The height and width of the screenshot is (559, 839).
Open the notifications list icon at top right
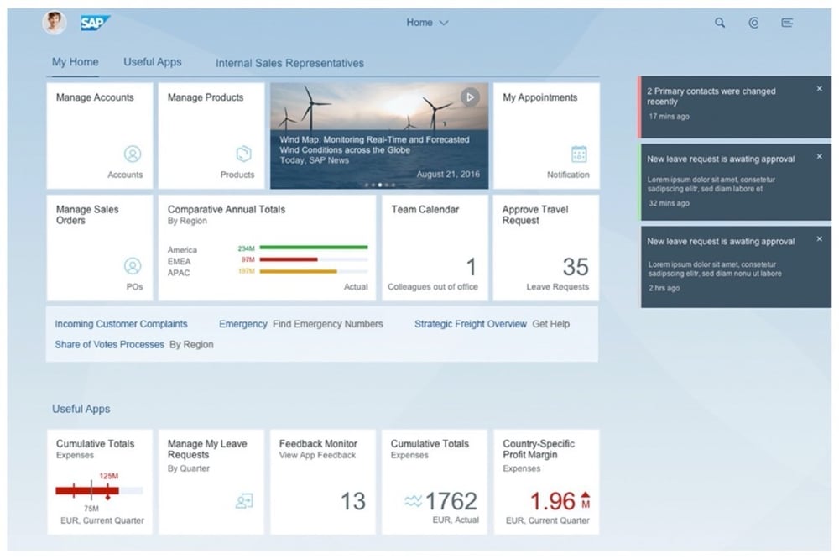point(787,23)
